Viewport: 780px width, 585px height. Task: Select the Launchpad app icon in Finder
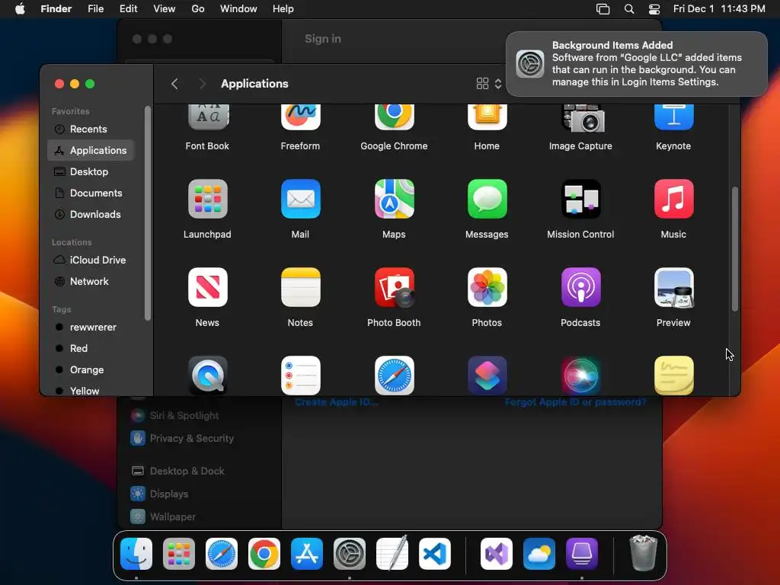pyautogui.click(x=207, y=199)
